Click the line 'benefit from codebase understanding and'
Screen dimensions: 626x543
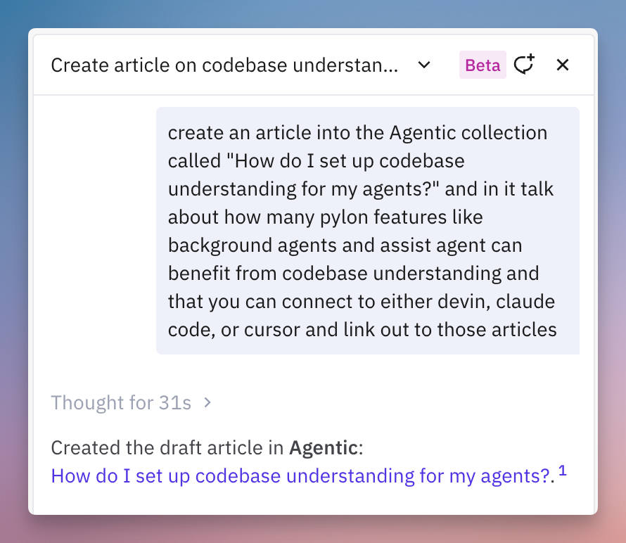[353, 274]
